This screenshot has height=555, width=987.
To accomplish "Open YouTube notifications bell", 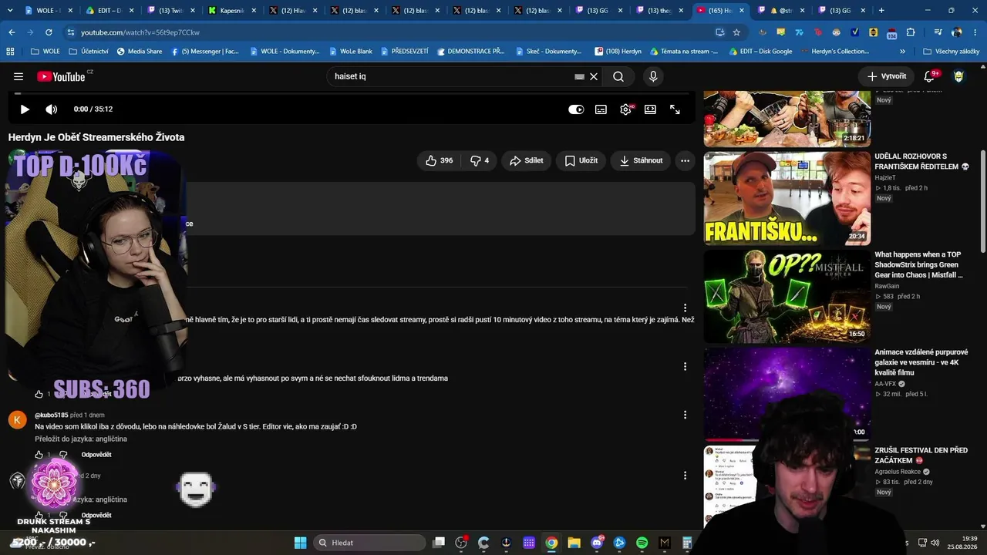I will [930, 76].
